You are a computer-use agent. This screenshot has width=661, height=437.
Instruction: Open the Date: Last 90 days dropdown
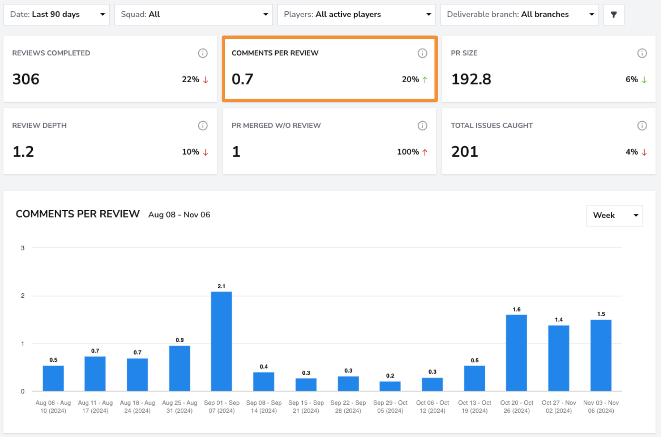(x=56, y=15)
